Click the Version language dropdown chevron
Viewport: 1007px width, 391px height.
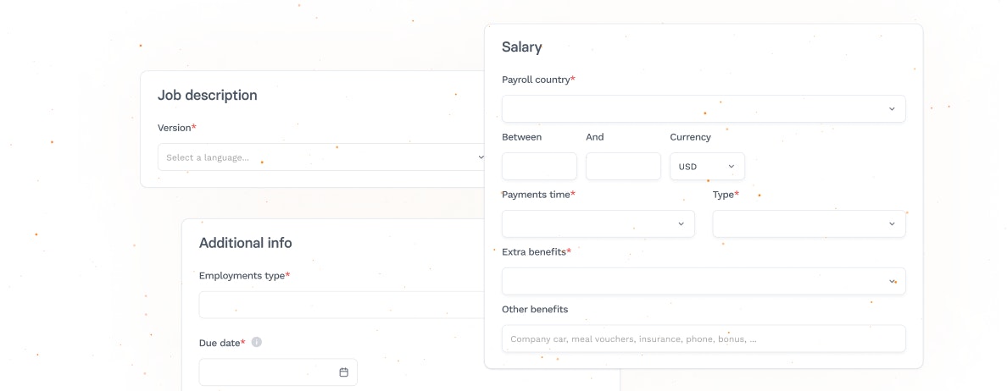(x=481, y=157)
